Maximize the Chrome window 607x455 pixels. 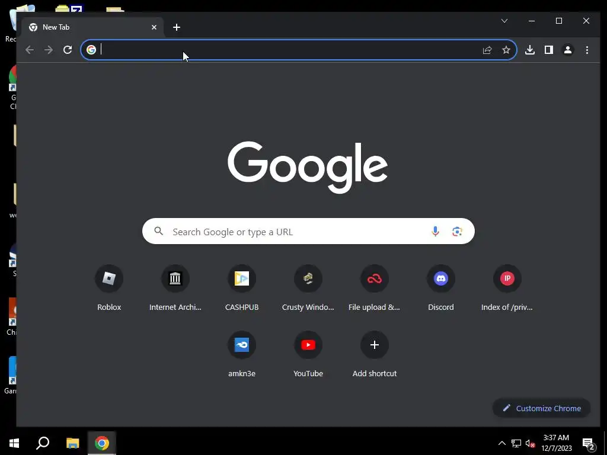click(559, 21)
